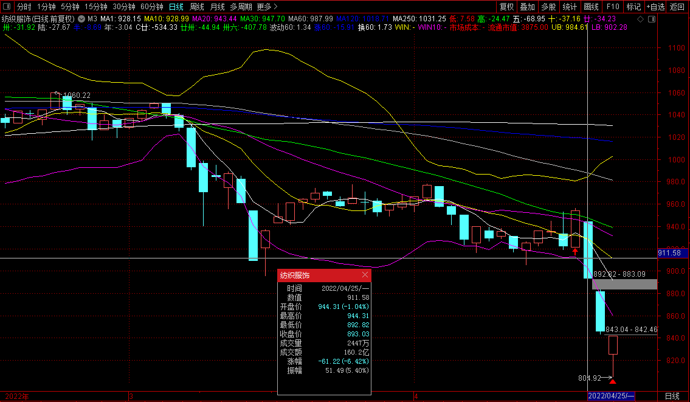The width and height of the screenshot is (690, 402).
Task: Switch to the 分时 chart tab
Action: pyautogui.click(x=24, y=7)
